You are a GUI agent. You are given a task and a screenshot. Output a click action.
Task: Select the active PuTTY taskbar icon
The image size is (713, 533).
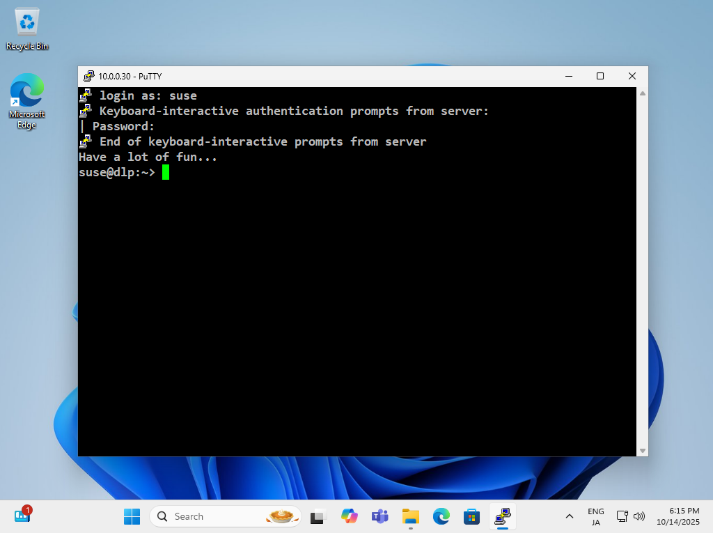[502, 516]
